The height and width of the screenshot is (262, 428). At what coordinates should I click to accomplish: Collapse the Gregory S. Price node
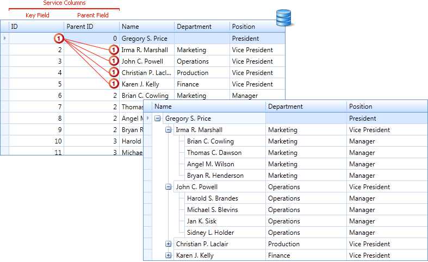(158, 118)
